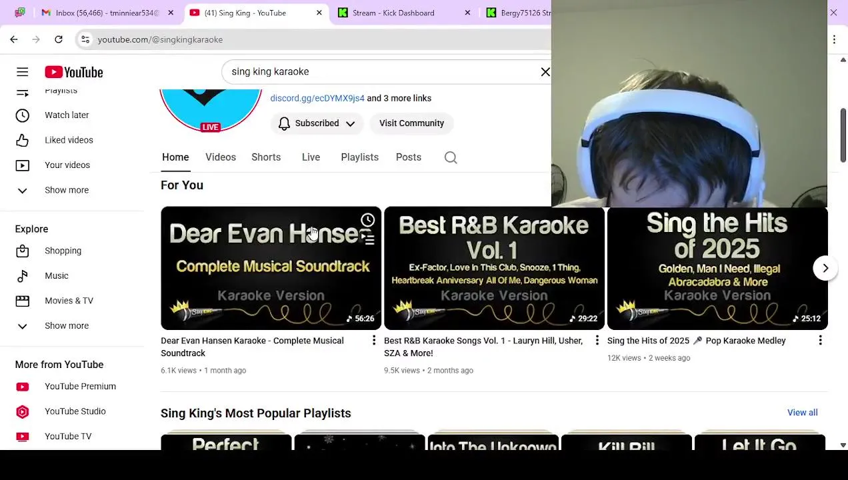Select the channel Playlists tab
This screenshot has height=480, width=848.
pos(359,157)
